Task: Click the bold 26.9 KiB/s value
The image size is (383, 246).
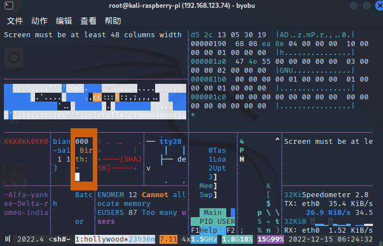Action: click(x=329, y=213)
